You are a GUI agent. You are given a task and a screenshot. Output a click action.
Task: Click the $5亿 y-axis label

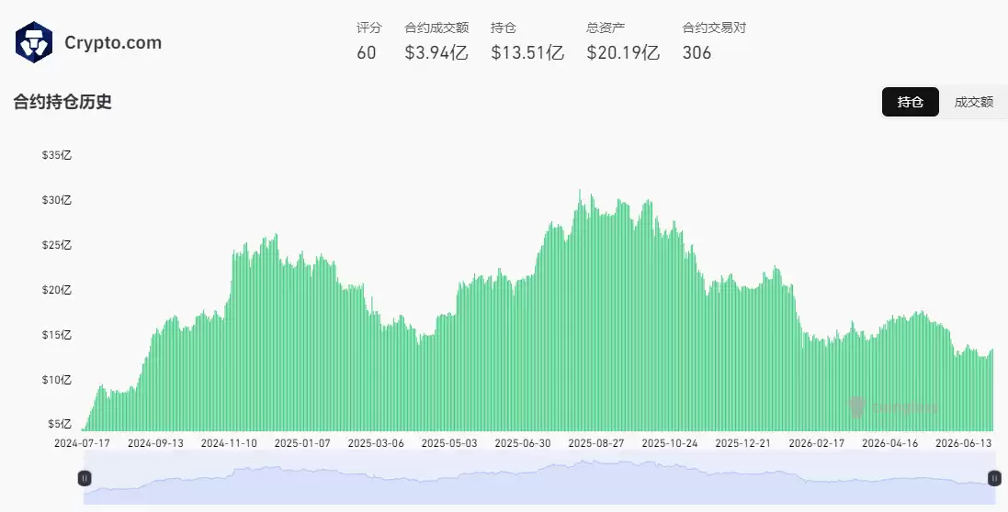59,424
